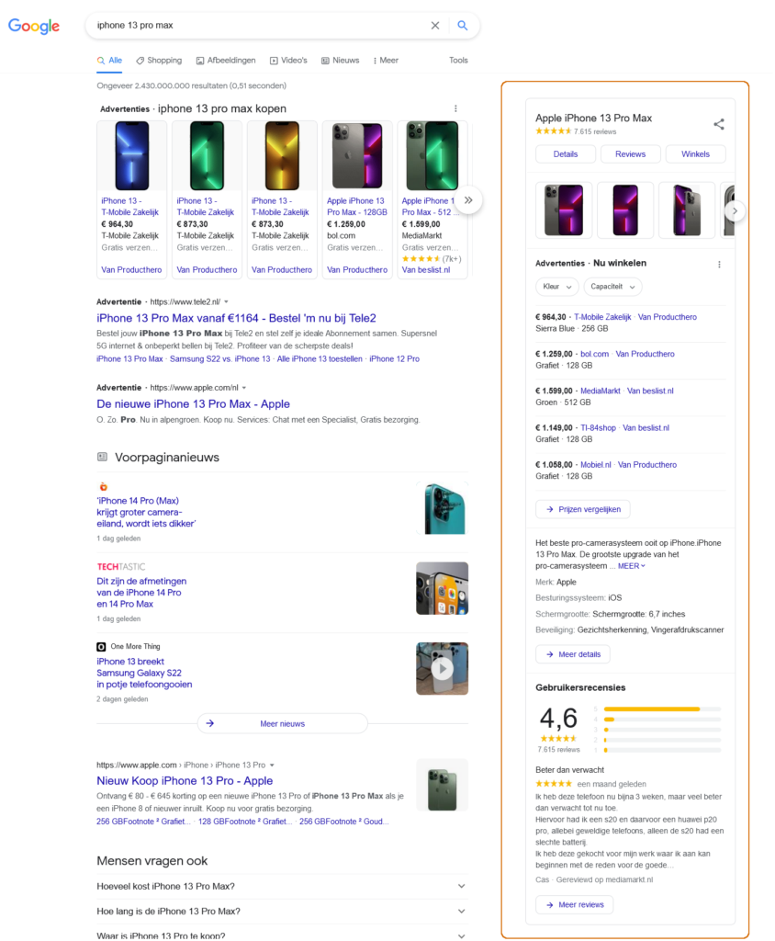Open 'iPhone 13 breekt Samsung Galaxy S22' article
This screenshot has height=941, width=775.
[x=144, y=673]
